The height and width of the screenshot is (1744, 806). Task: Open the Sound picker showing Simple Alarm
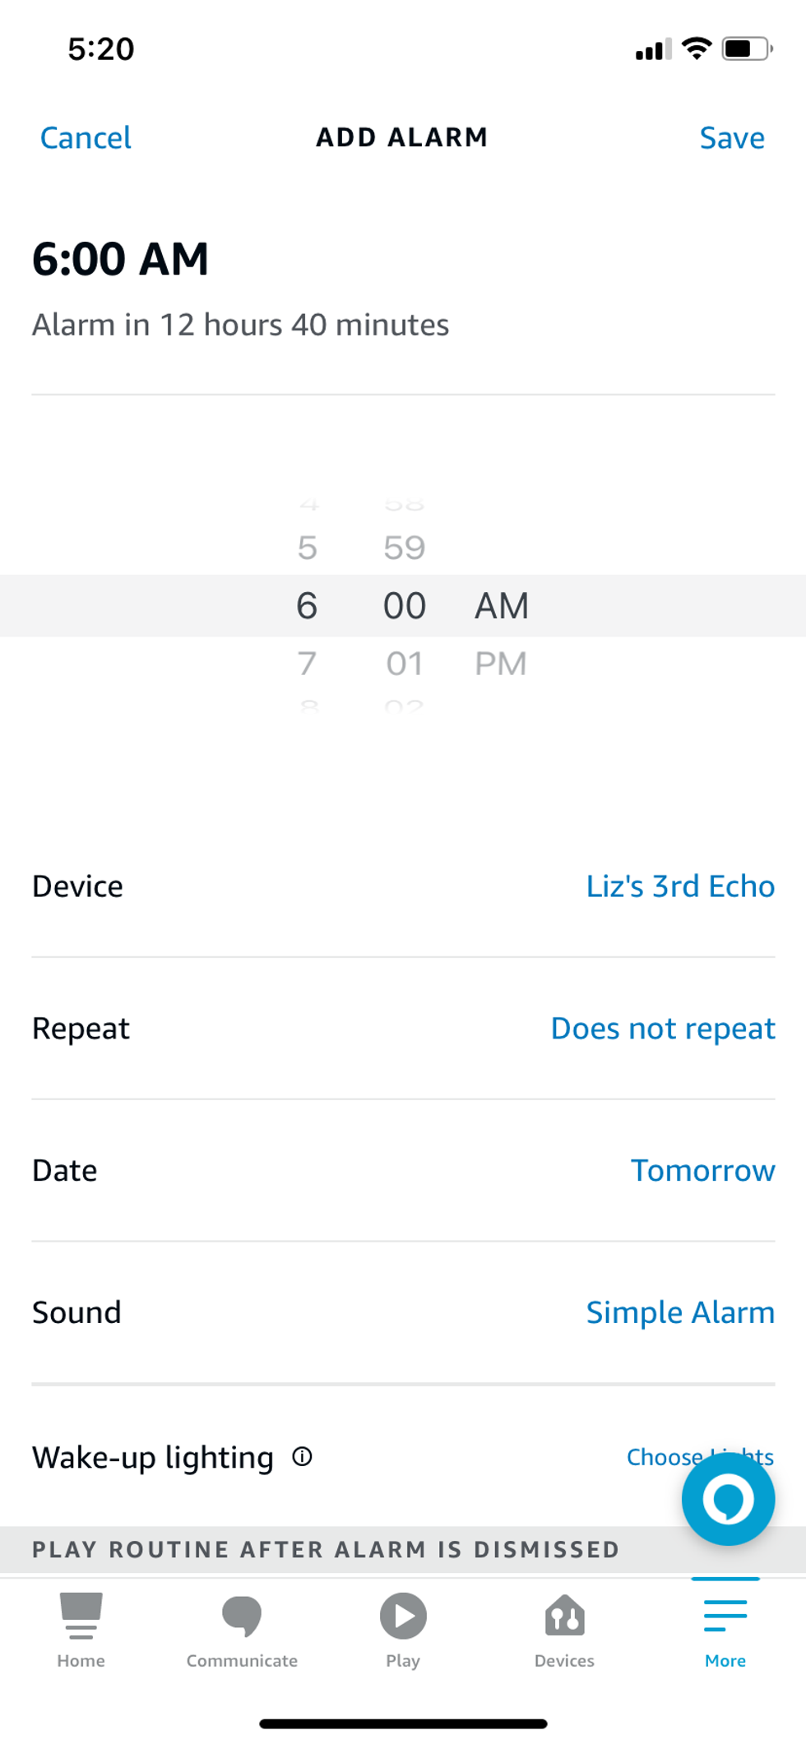(679, 1313)
